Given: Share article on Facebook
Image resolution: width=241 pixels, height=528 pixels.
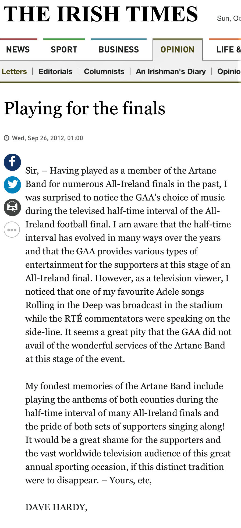Looking at the screenshot, I should 12,162.
